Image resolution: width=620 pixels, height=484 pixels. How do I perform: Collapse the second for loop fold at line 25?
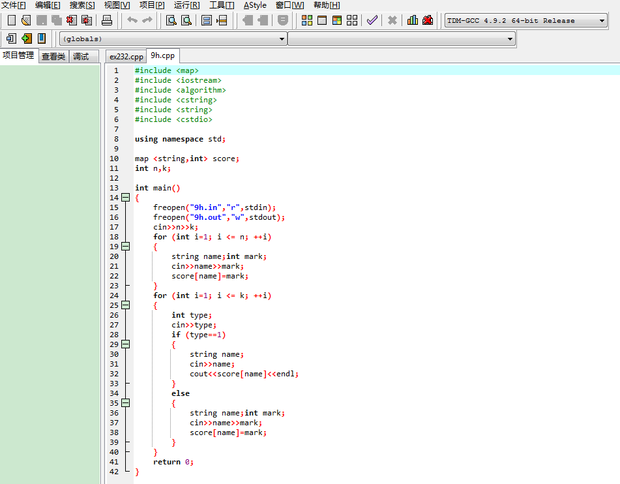(125, 305)
